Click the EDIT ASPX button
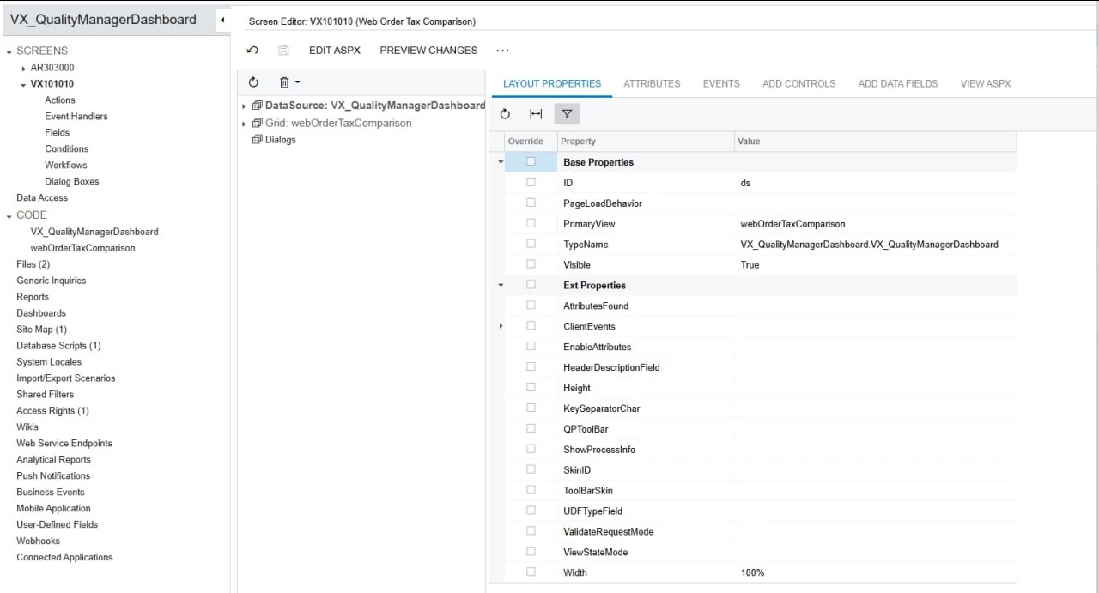Viewport: 1099px width, 593px height. [x=334, y=51]
